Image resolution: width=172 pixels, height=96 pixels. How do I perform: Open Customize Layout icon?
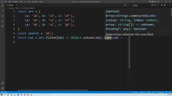point(158,2)
